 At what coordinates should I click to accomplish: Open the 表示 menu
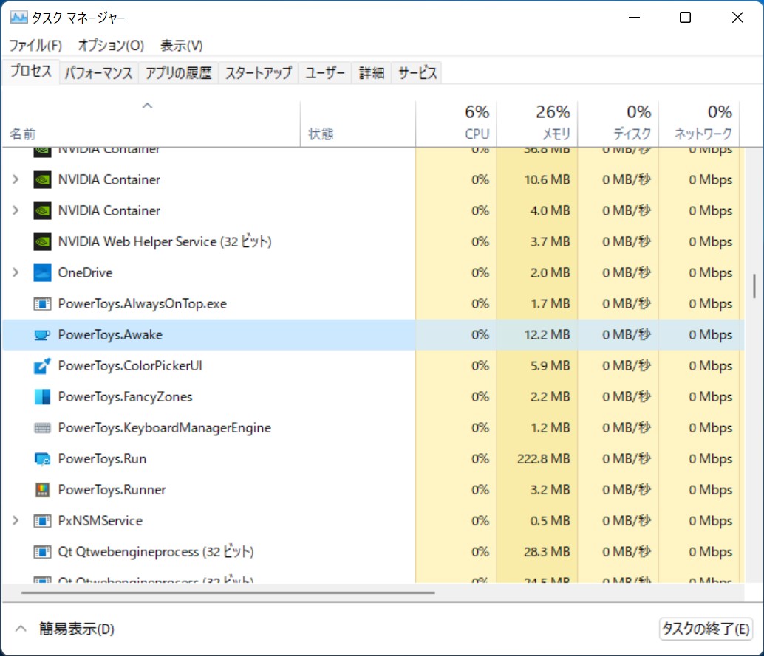(180, 45)
